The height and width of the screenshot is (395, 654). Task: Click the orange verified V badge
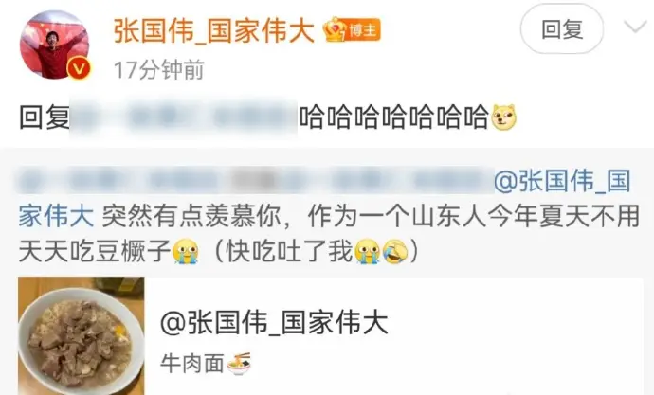click(79, 68)
